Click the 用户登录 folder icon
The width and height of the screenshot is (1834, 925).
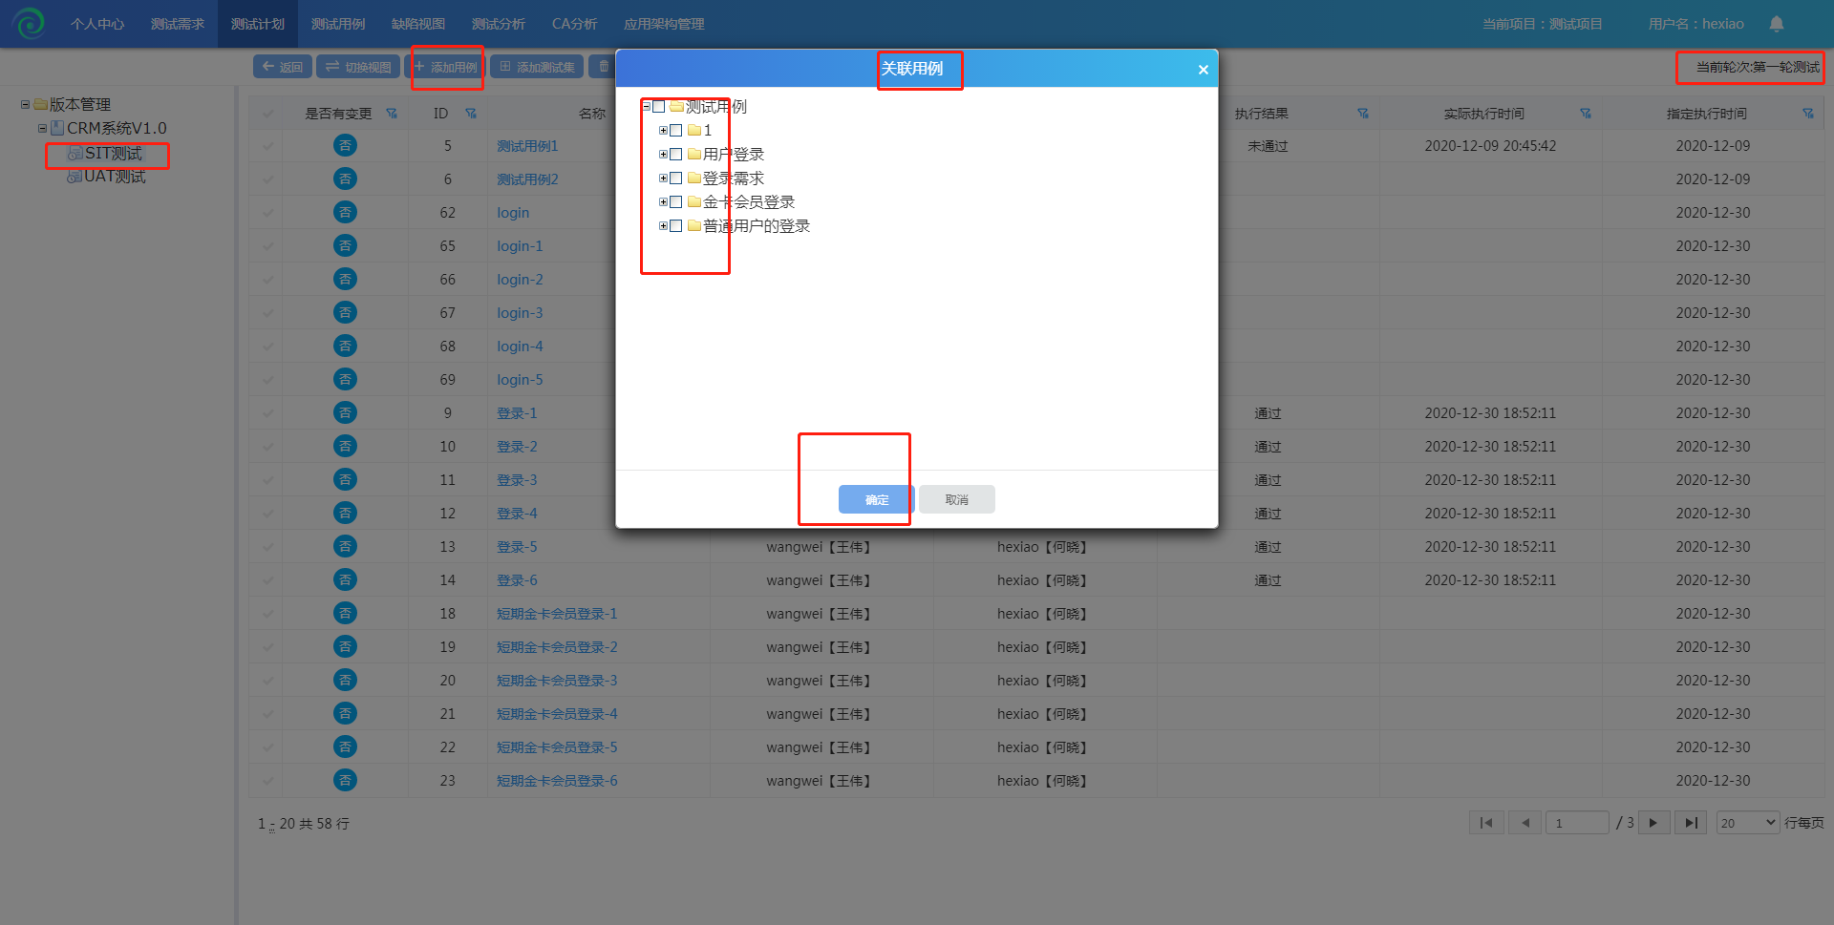click(x=694, y=154)
